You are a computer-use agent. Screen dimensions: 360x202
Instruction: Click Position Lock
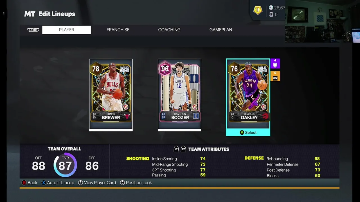136,183
